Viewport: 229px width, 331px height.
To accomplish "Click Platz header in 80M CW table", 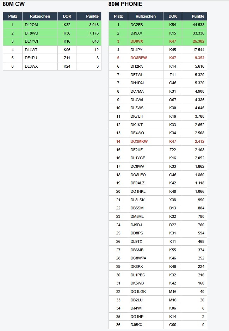I will click(13, 16).
